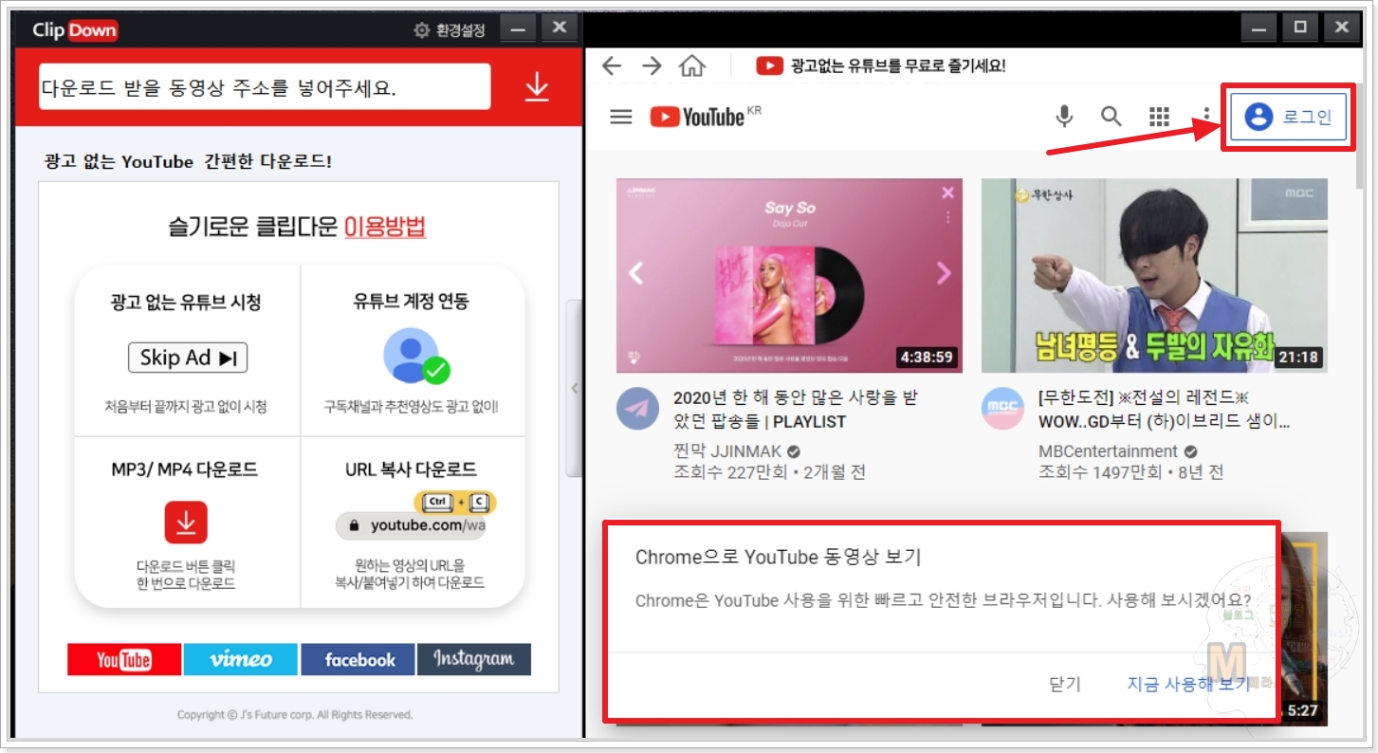Click the video URL input field
This screenshot has height=753, width=1378.
click(x=265, y=87)
